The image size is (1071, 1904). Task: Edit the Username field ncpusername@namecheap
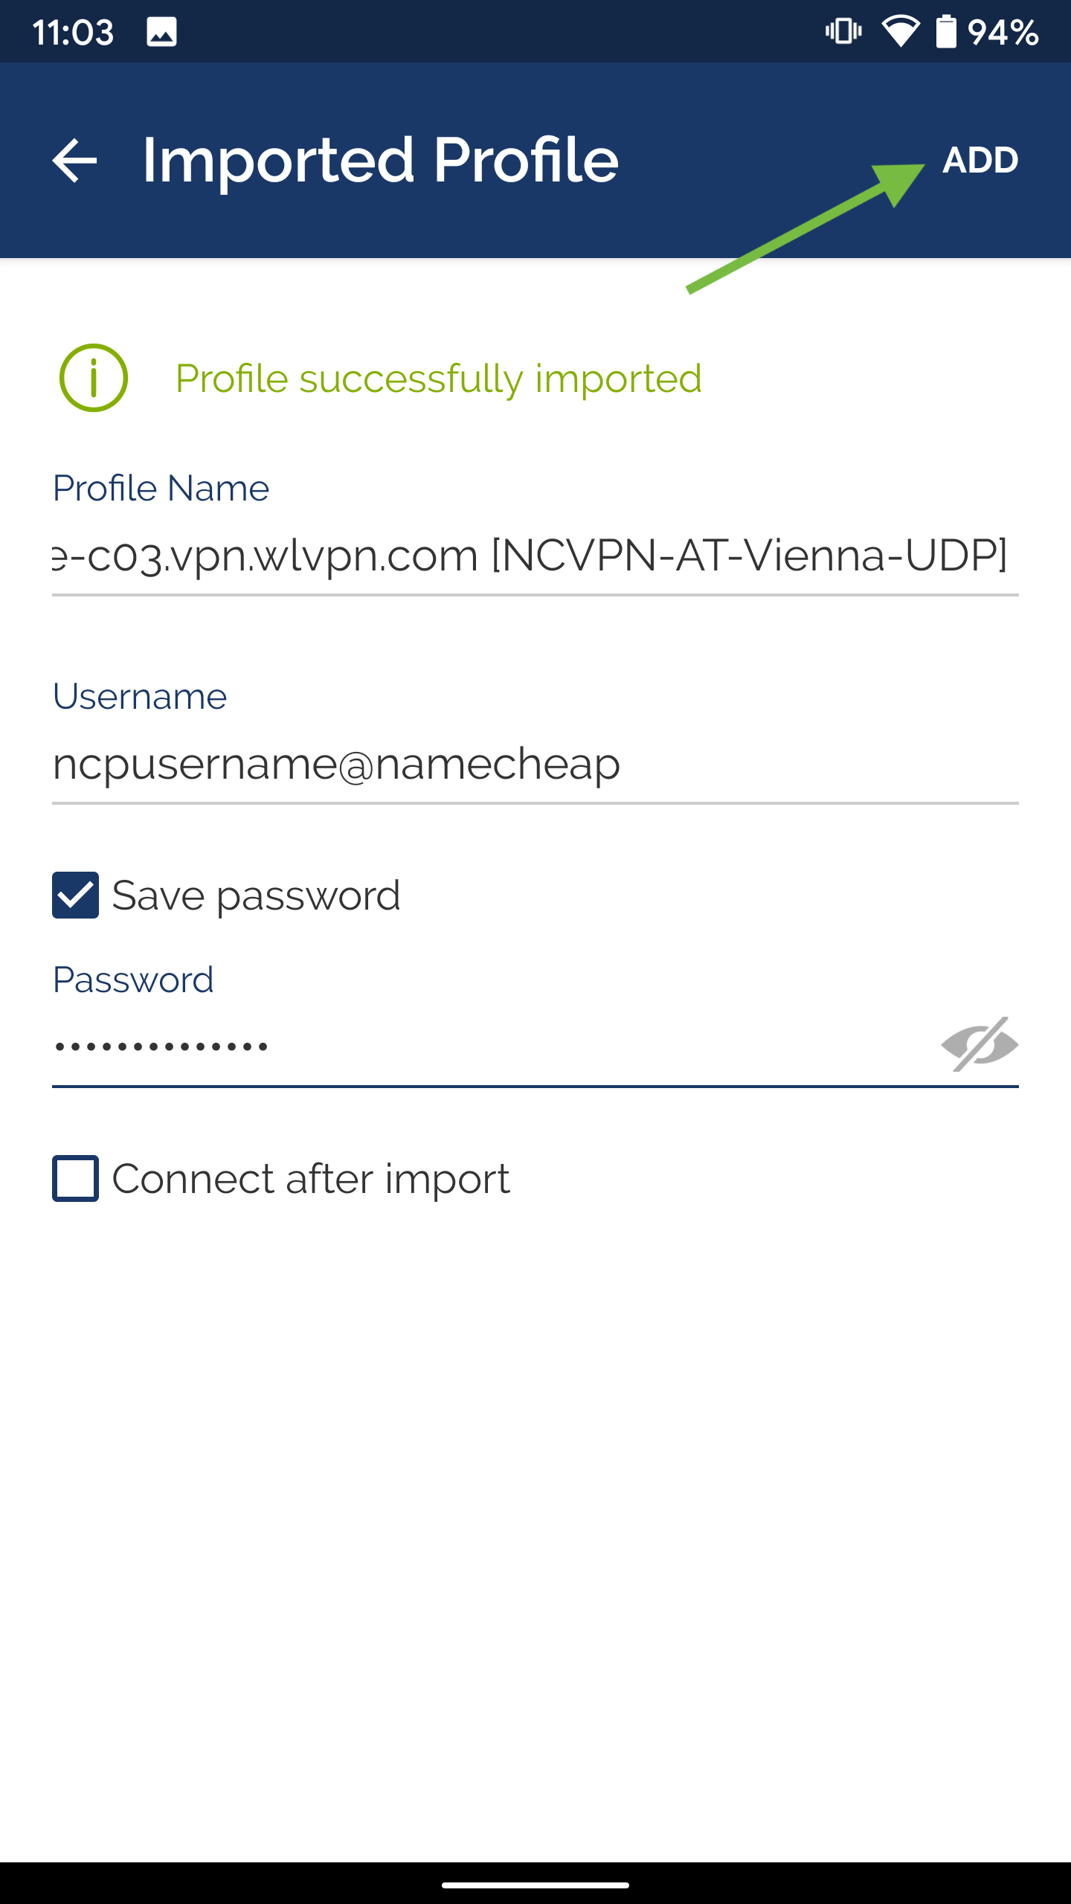pos(535,765)
